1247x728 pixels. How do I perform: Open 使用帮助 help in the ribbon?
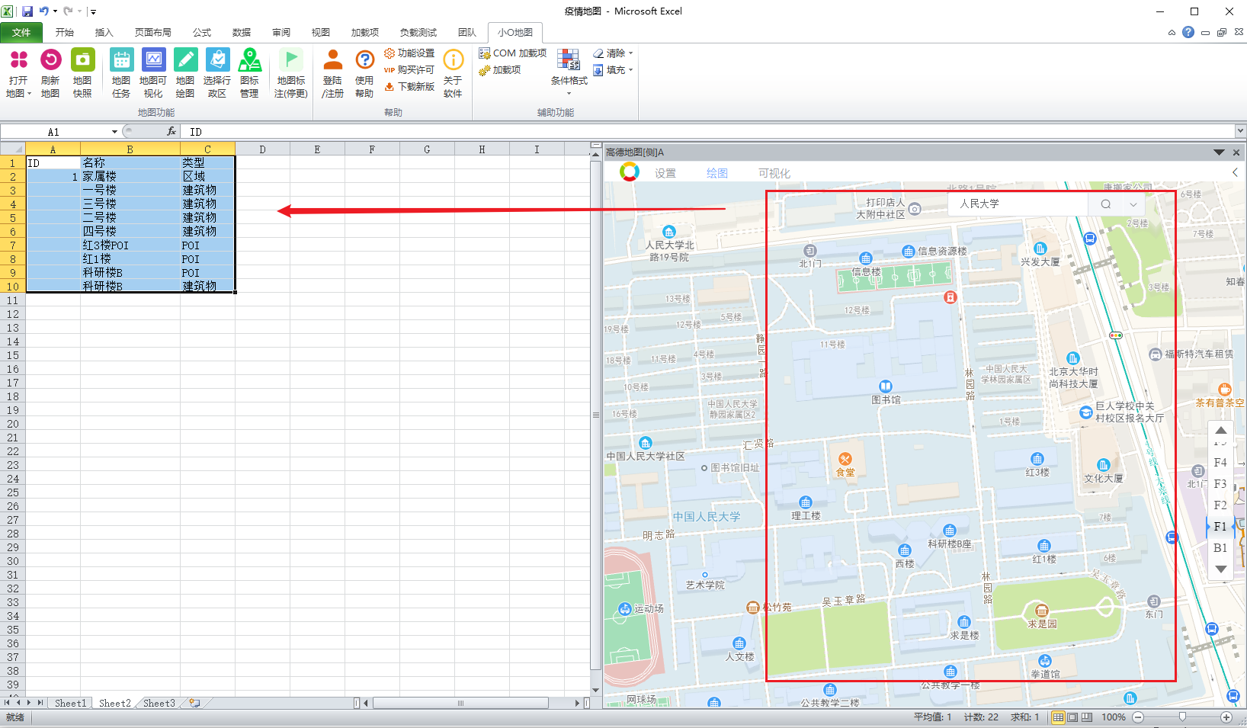[x=364, y=72]
